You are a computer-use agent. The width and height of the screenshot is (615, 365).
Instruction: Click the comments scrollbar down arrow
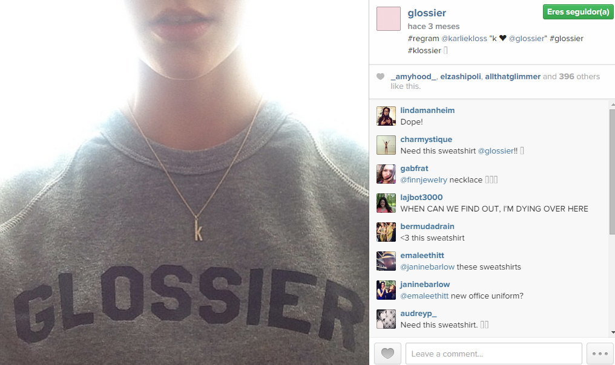point(613,333)
